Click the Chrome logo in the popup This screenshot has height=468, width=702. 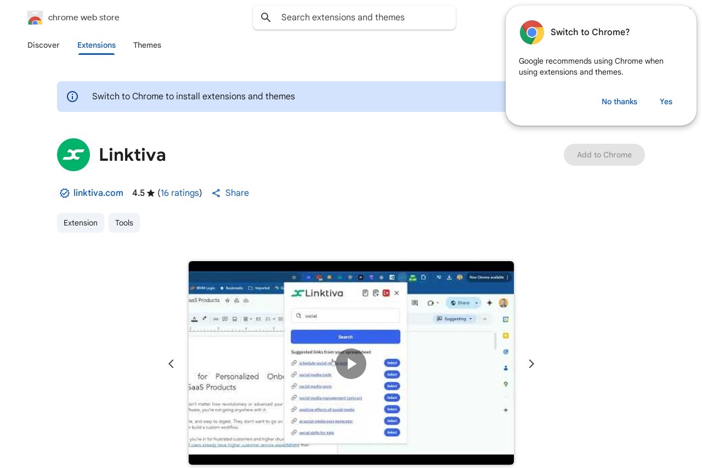point(531,32)
